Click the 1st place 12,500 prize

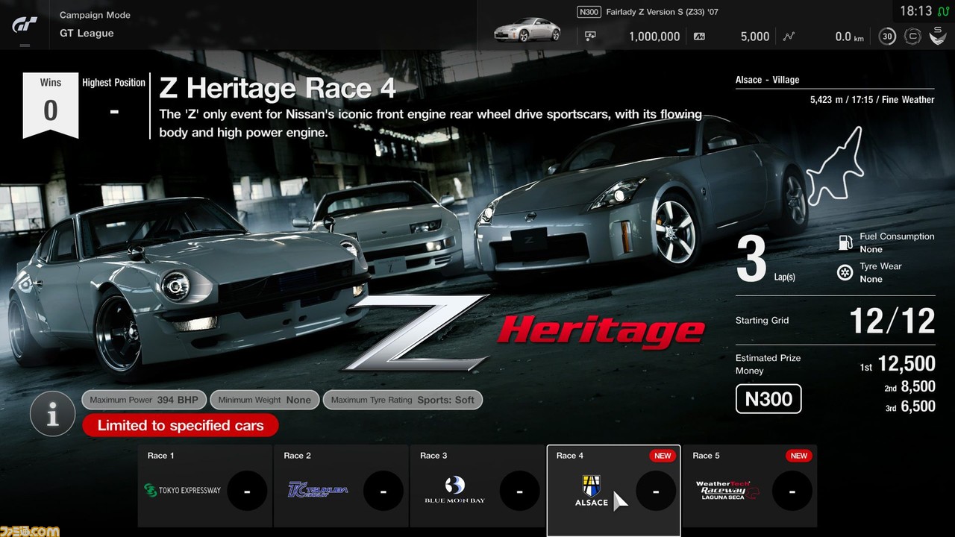click(898, 364)
